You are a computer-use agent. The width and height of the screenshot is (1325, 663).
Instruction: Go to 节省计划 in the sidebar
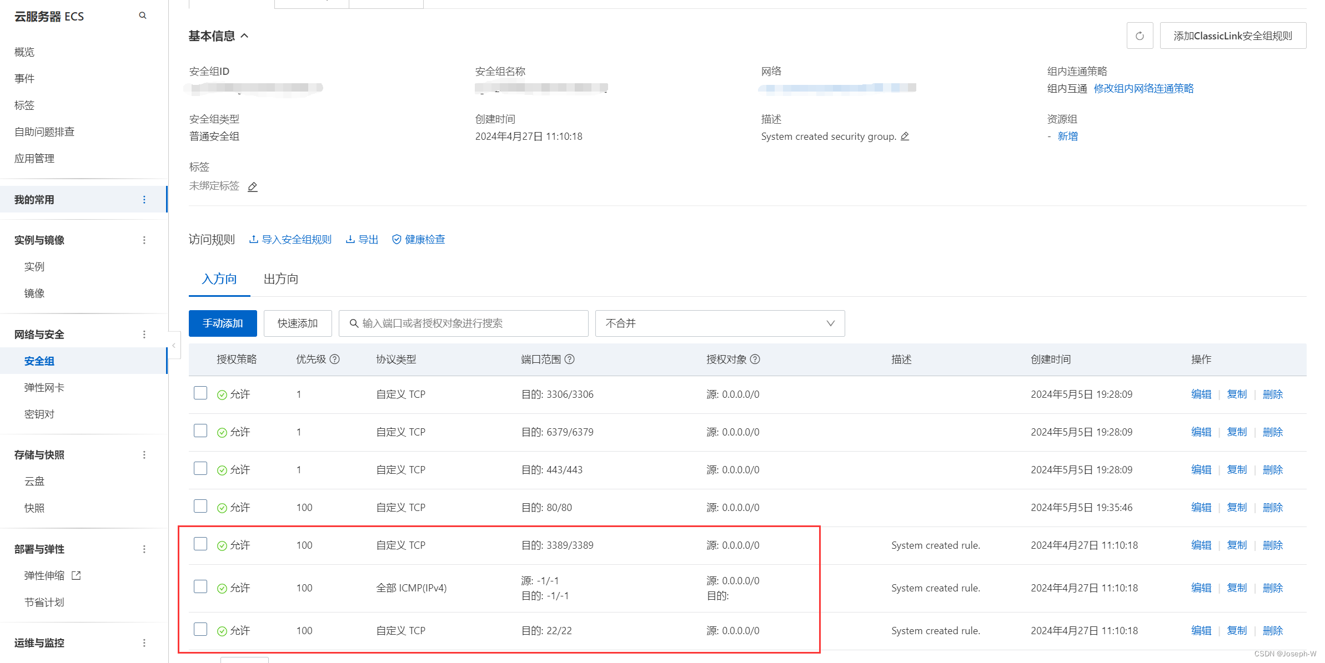44,602
